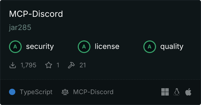
Task: Click the Linux penguin icon
Action: click(177, 92)
